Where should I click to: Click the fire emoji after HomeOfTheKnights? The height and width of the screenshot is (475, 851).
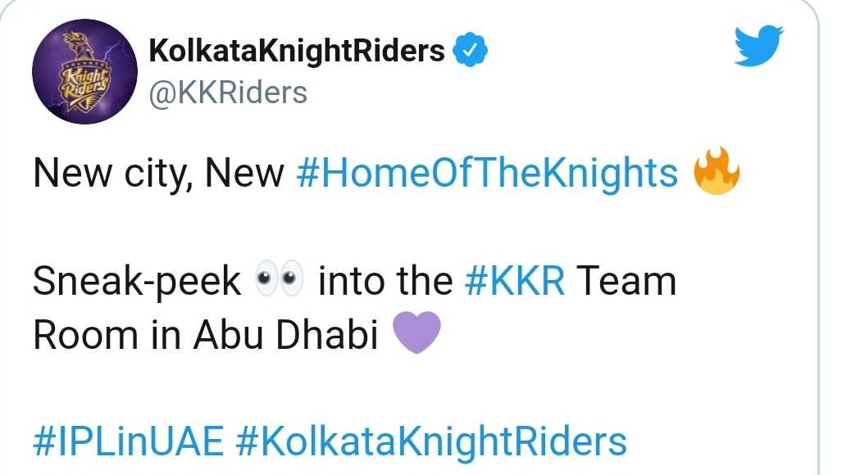coord(717,170)
